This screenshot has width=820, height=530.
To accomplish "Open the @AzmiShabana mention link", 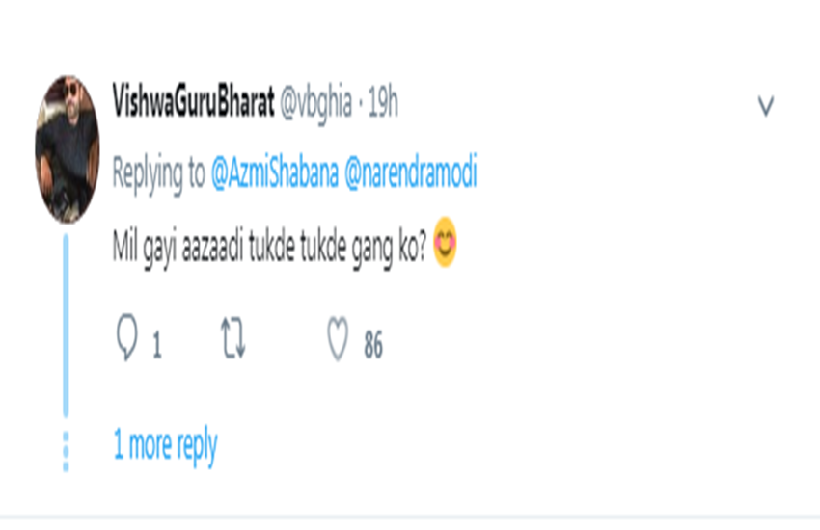I will point(274,174).
